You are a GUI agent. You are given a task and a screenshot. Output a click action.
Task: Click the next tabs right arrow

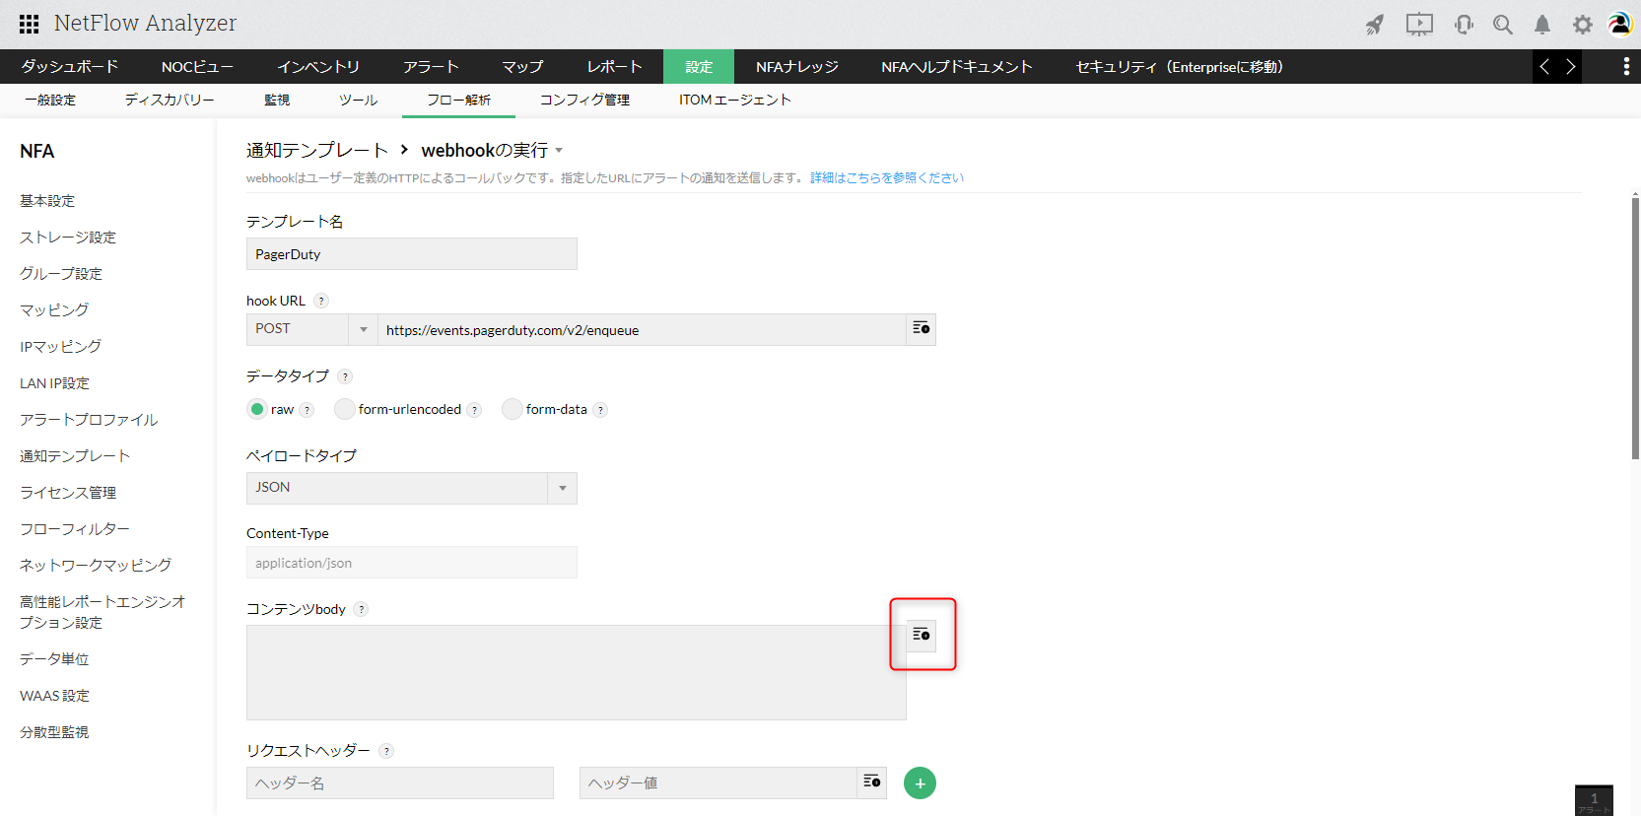1570,67
